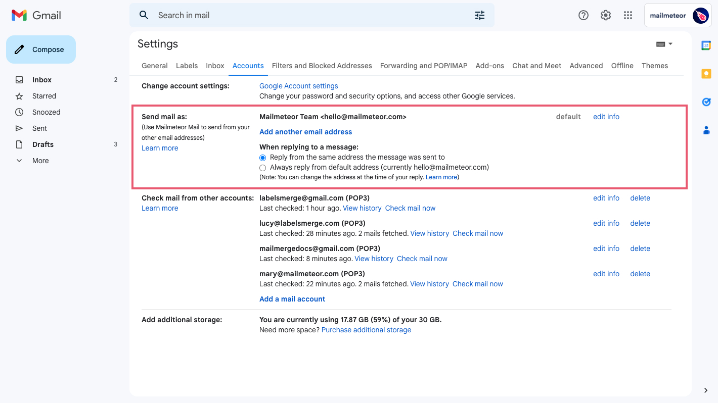718x403 pixels.
Task: Select Always reply from default address
Action: point(263,168)
